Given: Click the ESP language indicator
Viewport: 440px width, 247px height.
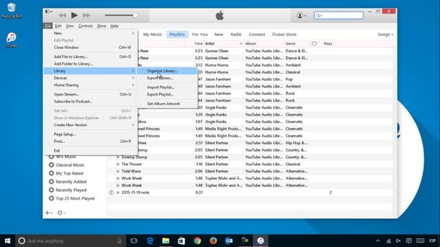Looking at the screenshot, I should 432,241.
